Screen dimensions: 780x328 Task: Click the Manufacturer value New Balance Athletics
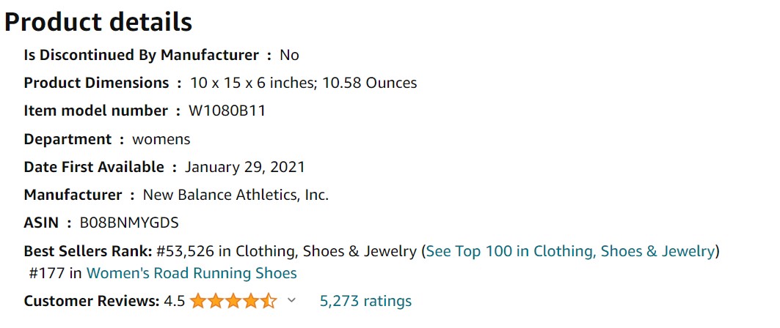click(x=236, y=195)
